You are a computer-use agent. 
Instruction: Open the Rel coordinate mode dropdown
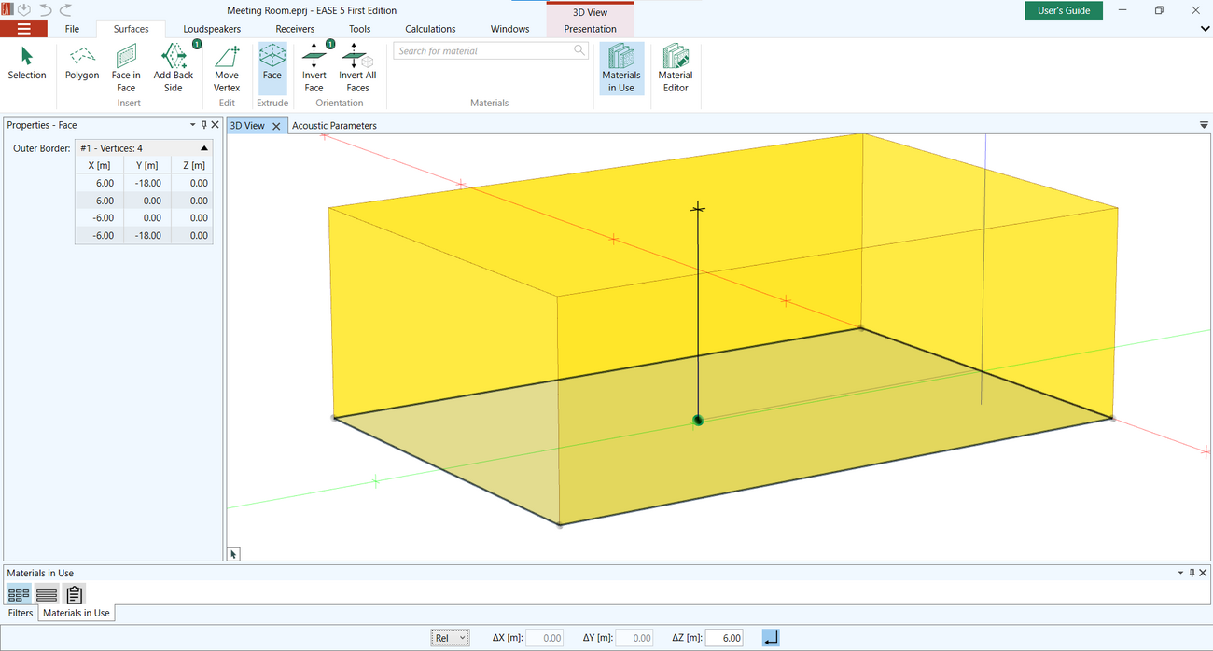pyautogui.click(x=450, y=637)
